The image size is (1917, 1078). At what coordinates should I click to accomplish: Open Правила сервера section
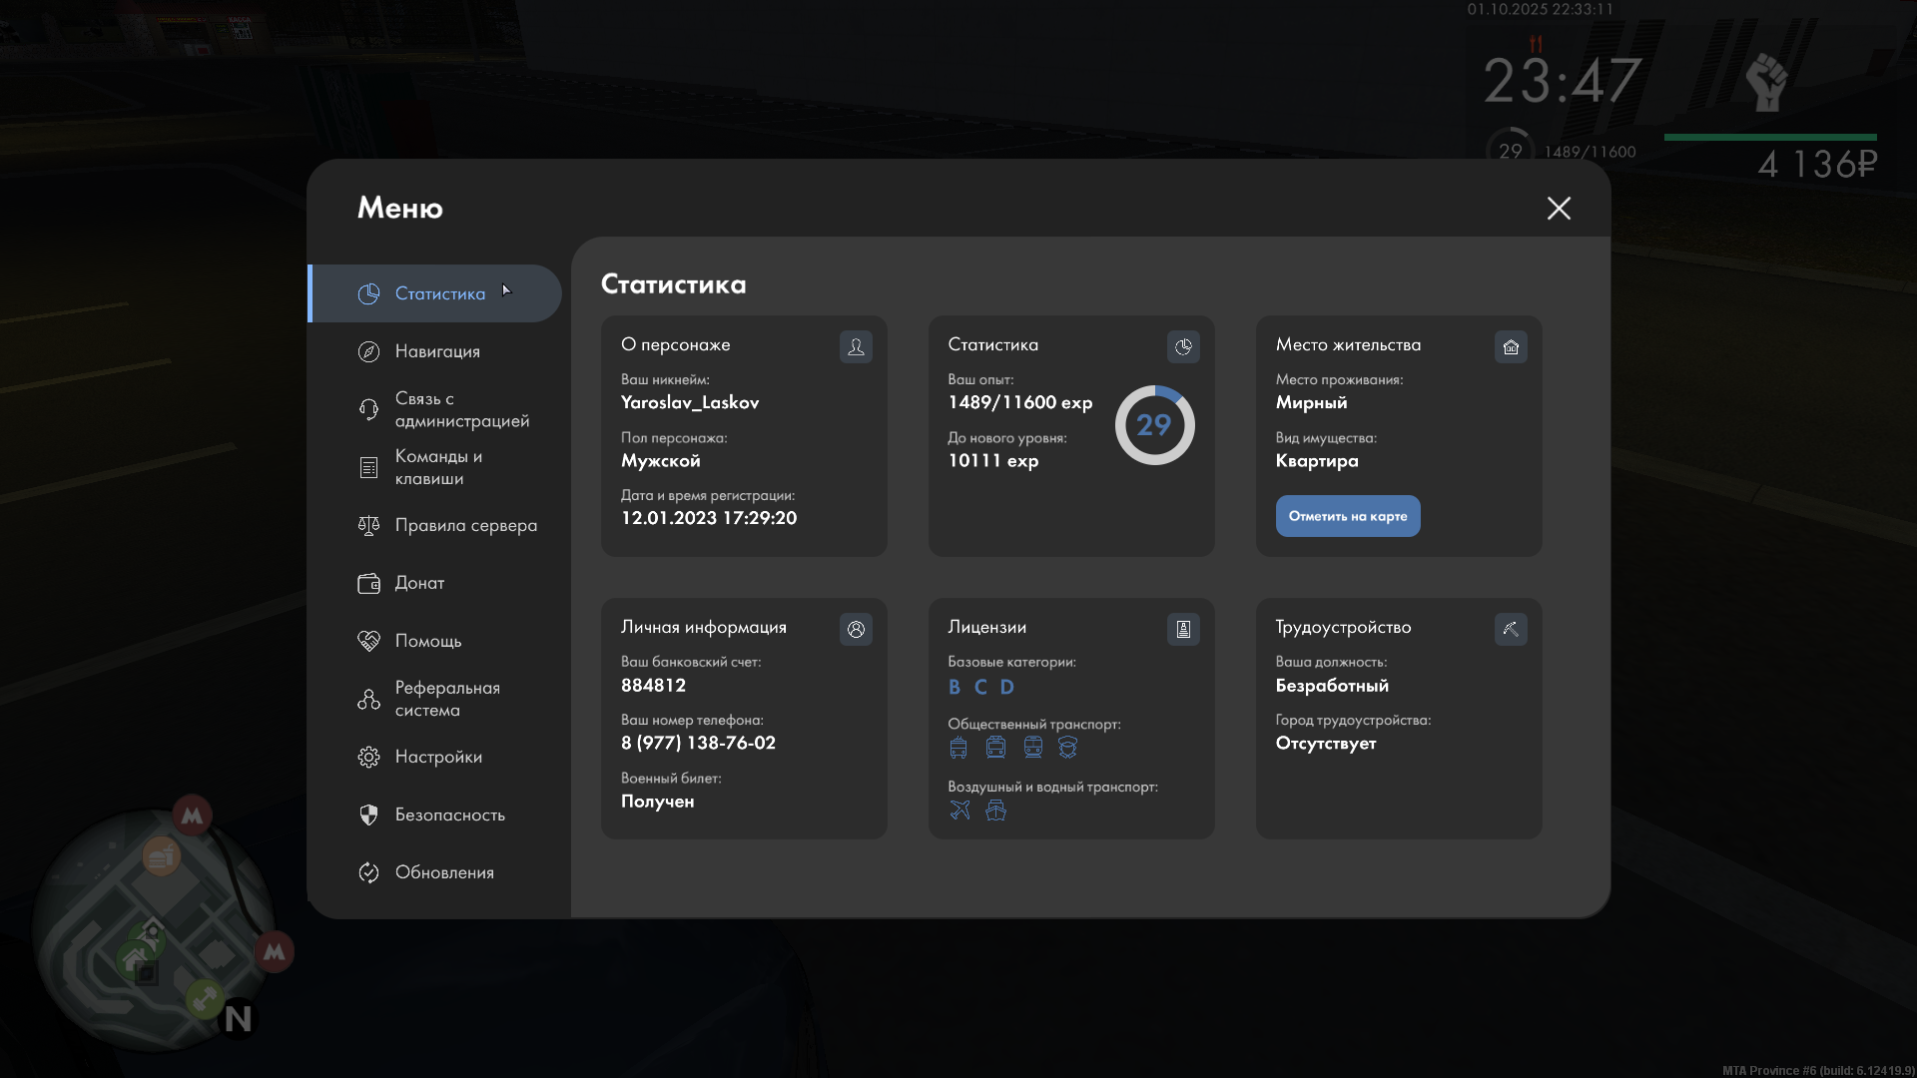tap(464, 525)
